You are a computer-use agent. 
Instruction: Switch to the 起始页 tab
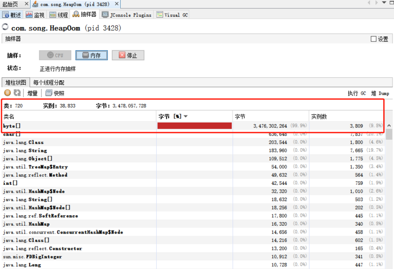[x=10, y=4]
